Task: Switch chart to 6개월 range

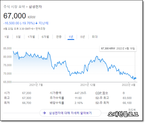Action: coord(45,37)
